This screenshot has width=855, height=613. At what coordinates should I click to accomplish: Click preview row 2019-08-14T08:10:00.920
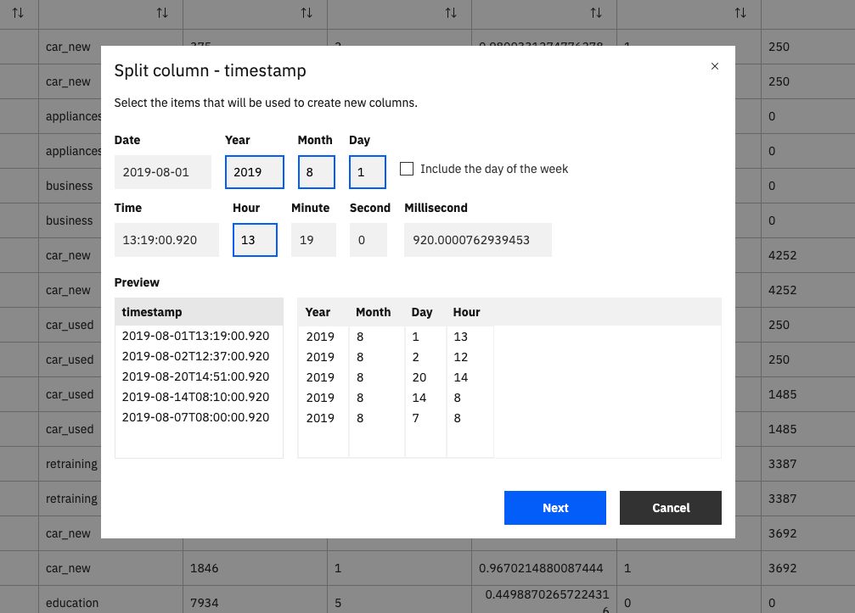[195, 397]
